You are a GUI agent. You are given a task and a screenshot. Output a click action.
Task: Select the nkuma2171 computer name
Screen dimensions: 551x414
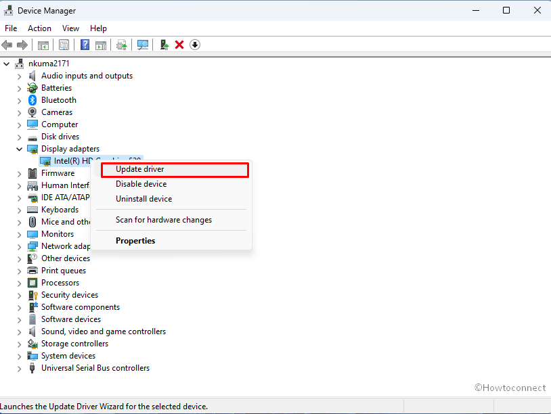[x=49, y=64]
